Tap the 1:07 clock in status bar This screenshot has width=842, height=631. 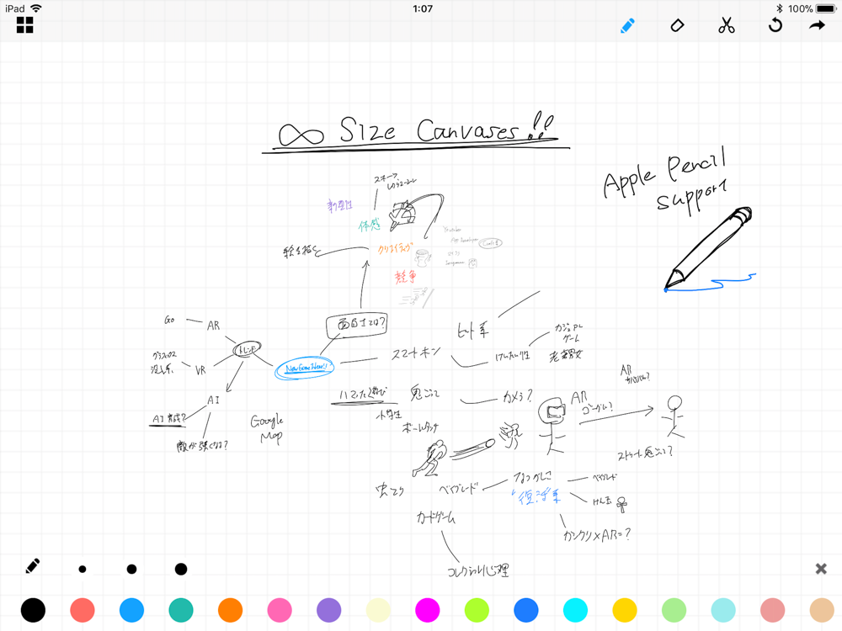(423, 8)
